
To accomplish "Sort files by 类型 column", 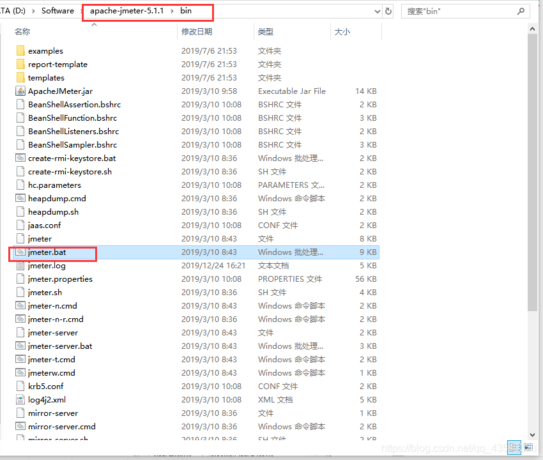I will click(266, 31).
